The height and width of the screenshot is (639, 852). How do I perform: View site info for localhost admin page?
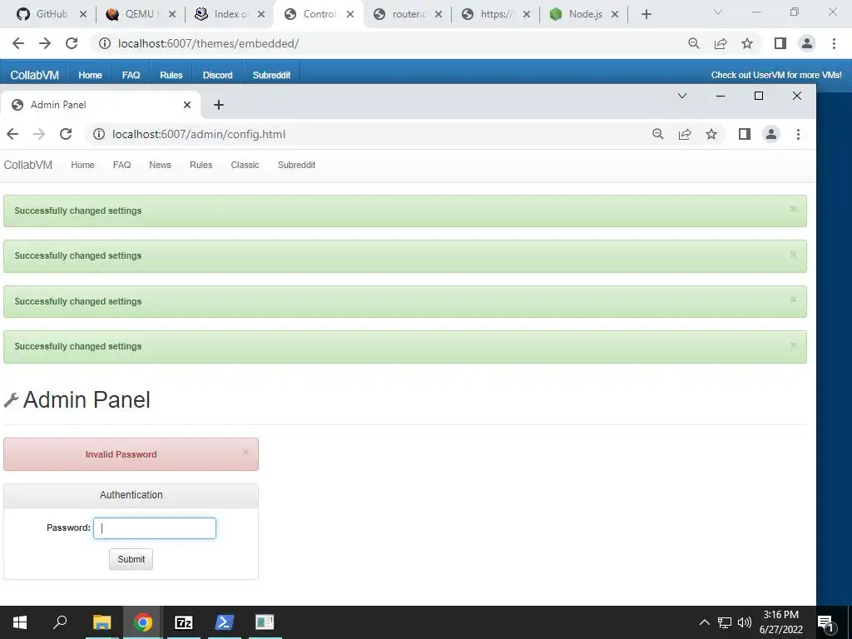click(x=99, y=134)
